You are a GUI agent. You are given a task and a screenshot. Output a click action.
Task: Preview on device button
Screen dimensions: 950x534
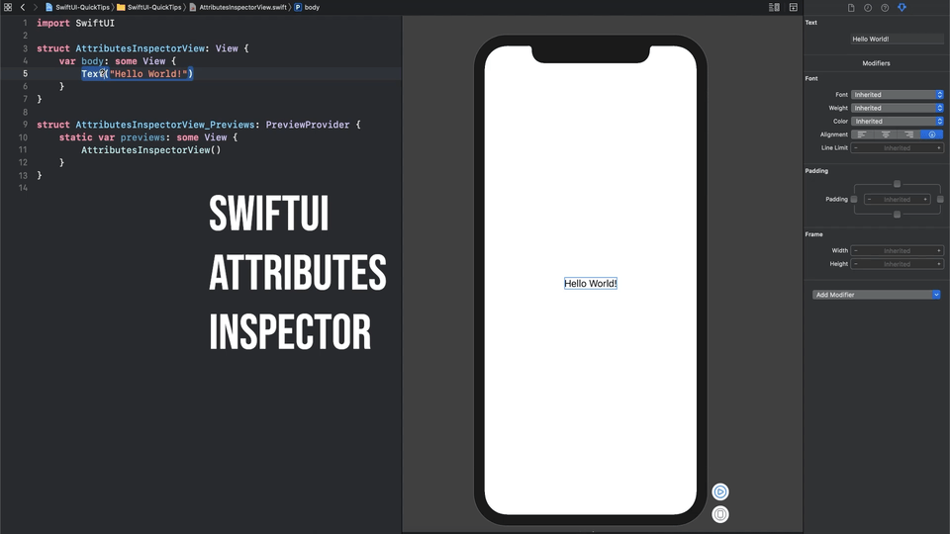(720, 514)
